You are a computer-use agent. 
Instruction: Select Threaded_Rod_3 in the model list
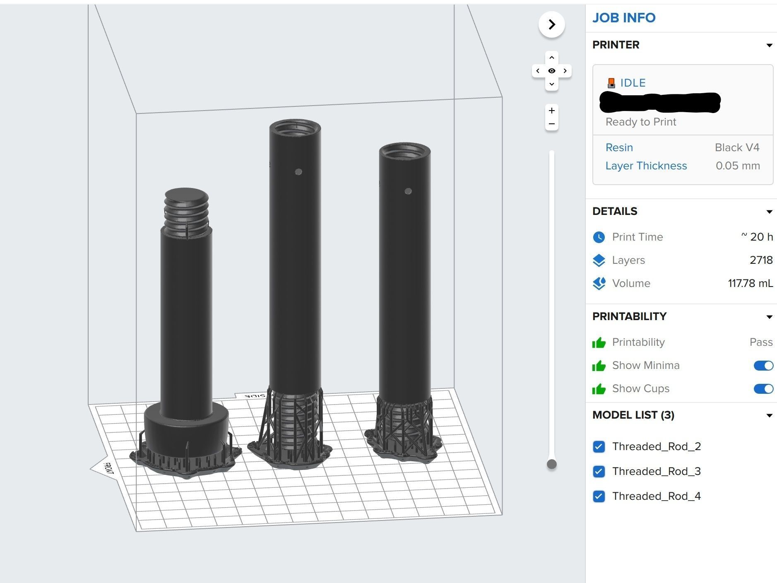point(656,471)
